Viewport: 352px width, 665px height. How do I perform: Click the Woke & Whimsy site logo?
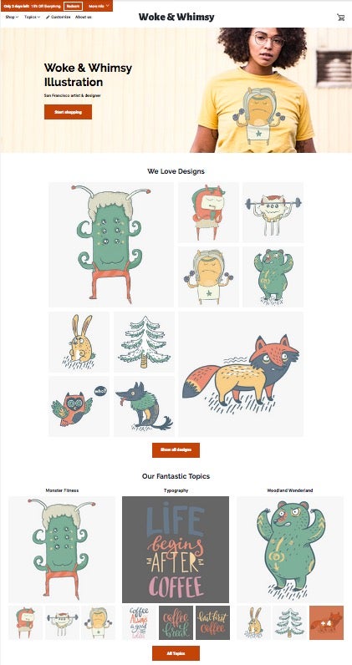pyautogui.click(x=176, y=17)
